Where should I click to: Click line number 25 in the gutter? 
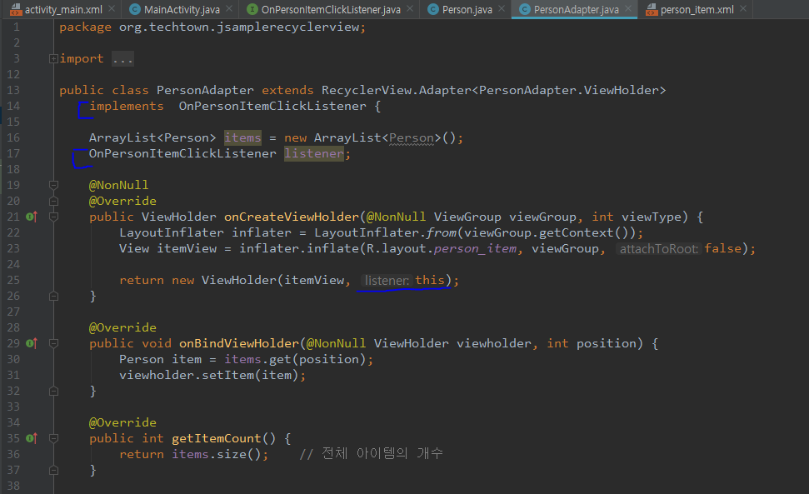coord(12,280)
